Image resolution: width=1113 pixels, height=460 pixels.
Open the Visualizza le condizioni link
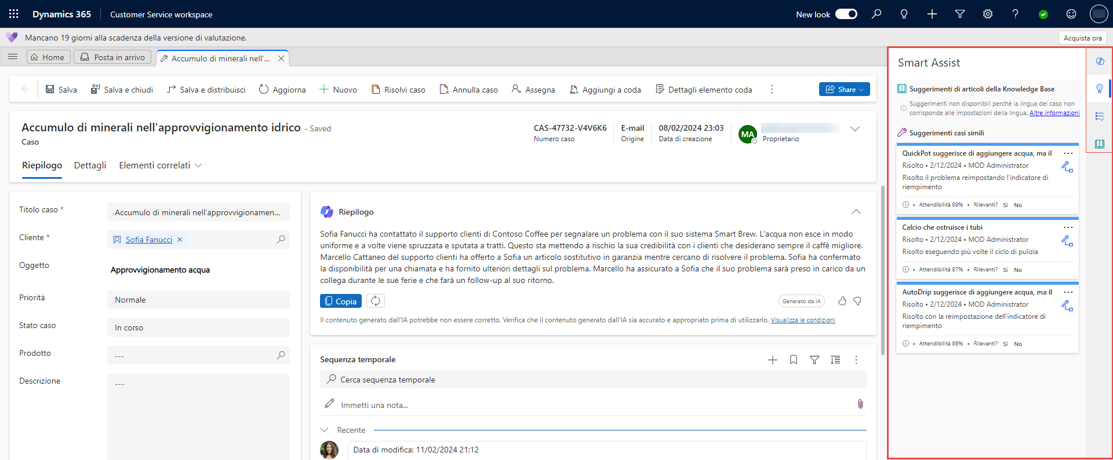(803, 320)
